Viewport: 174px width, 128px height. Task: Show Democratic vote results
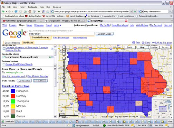[x=24, y=81]
